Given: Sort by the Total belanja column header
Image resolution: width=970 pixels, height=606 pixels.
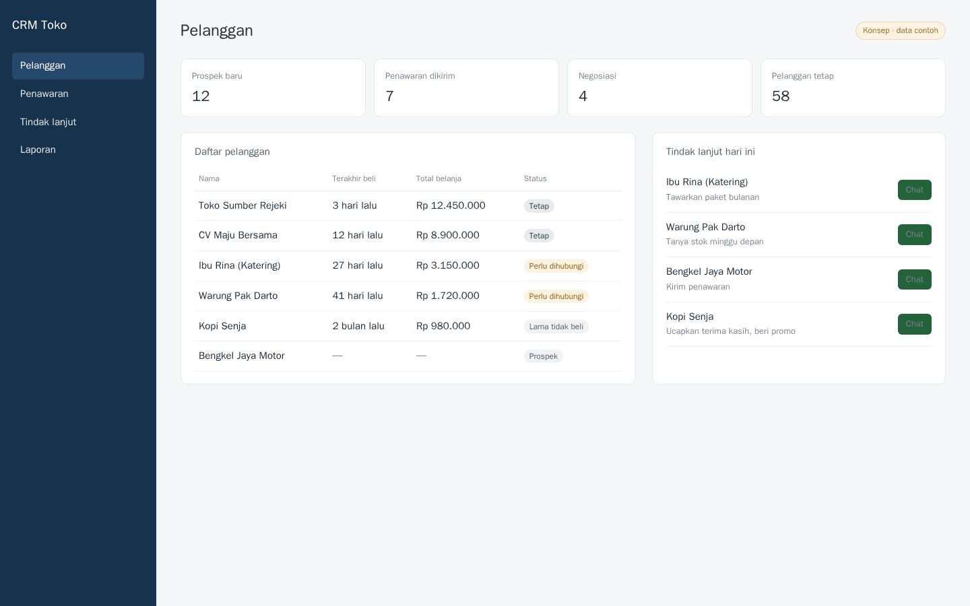Looking at the screenshot, I should (439, 178).
